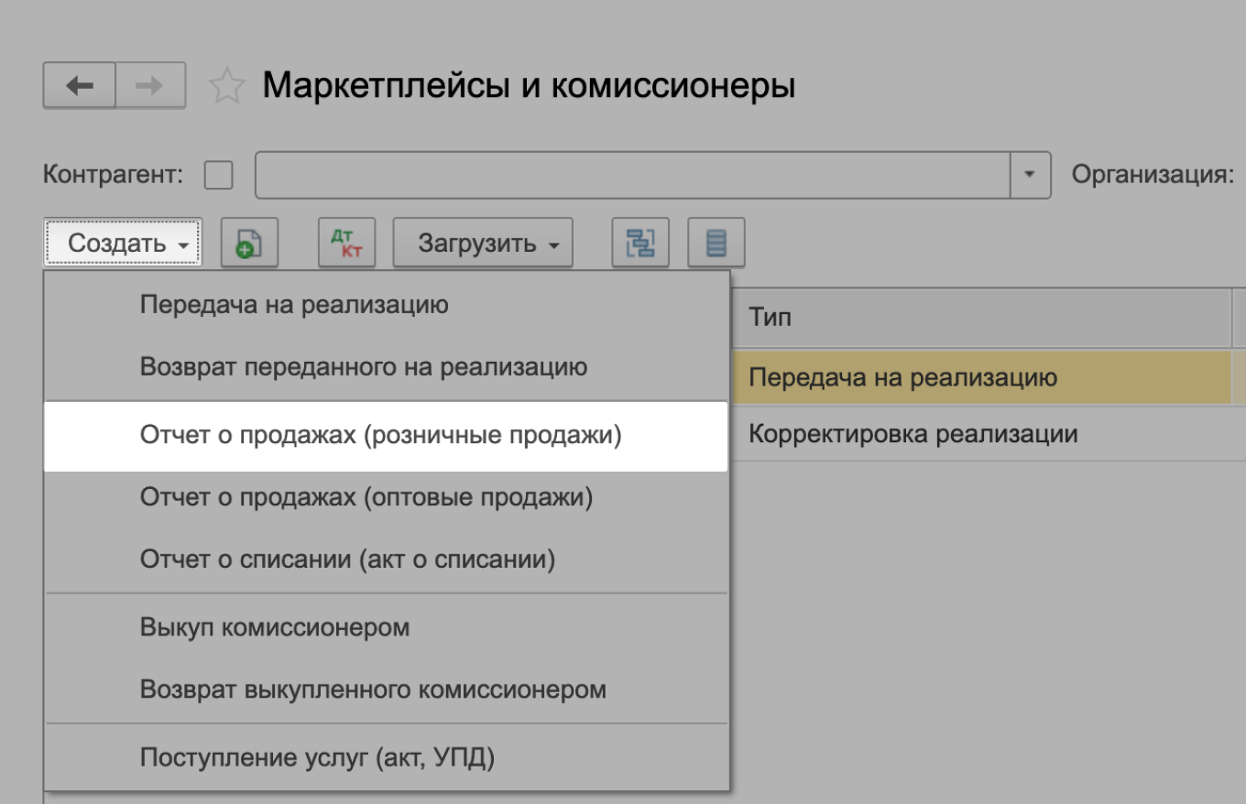Open the register records list icon
The height and width of the screenshot is (804, 1246).
tap(716, 242)
